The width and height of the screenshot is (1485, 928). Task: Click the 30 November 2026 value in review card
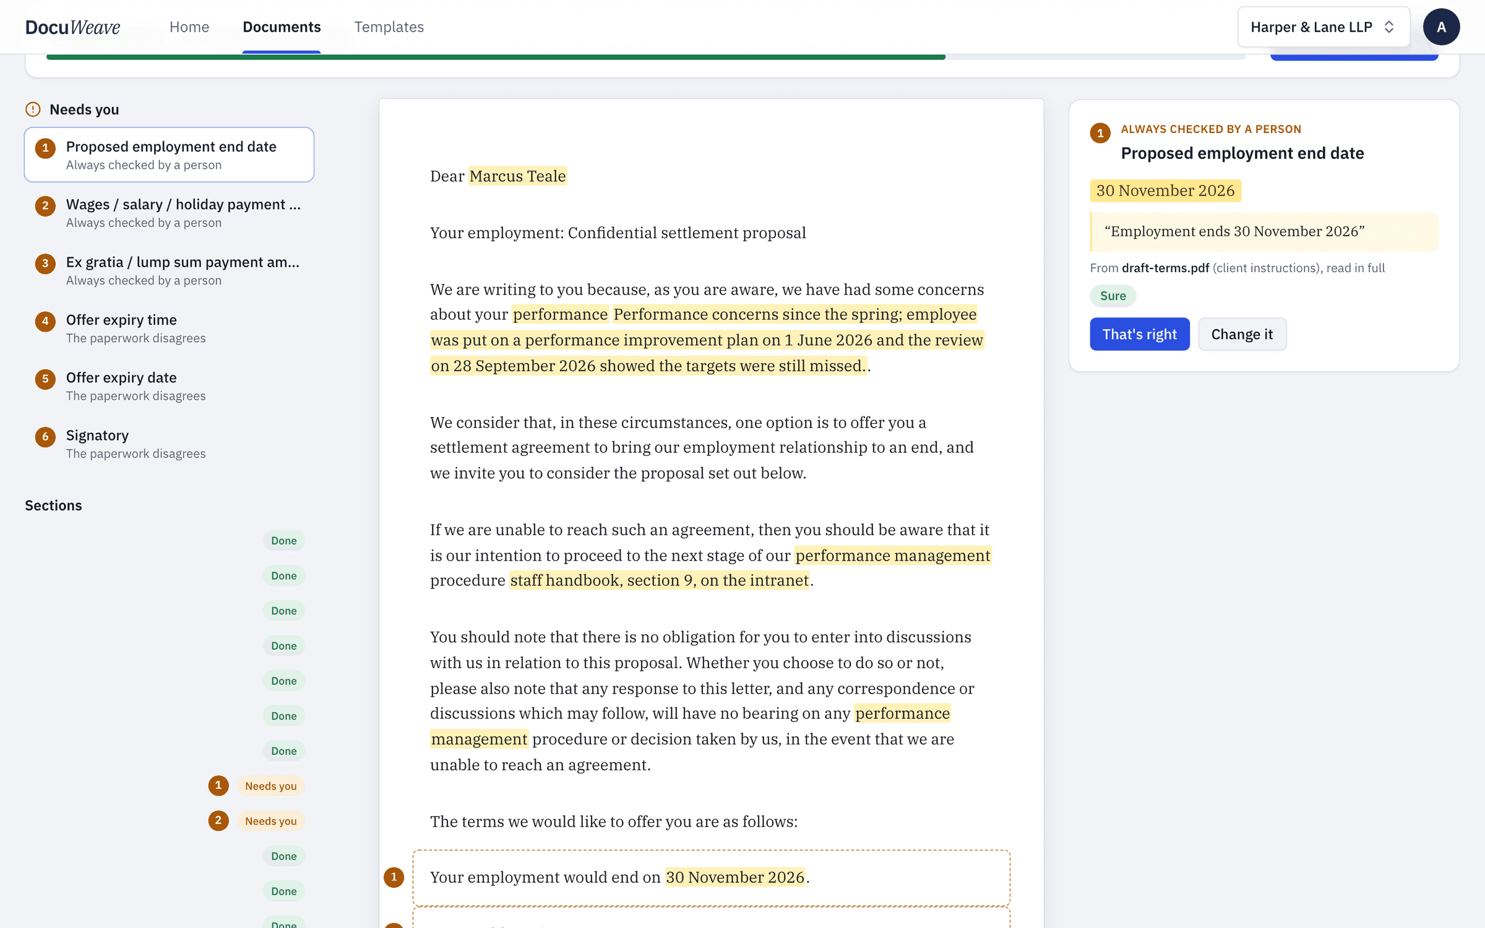(x=1165, y=191)
